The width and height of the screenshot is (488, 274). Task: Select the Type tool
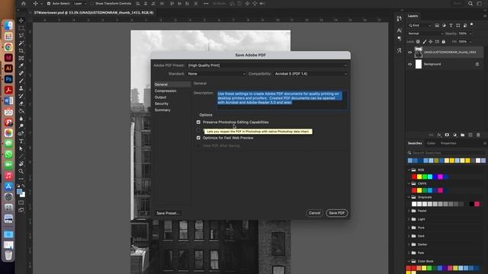[x=21, y=142]
